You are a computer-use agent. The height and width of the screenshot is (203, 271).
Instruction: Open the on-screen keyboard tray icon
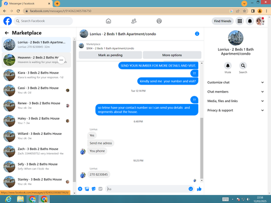tap(225, 199)
